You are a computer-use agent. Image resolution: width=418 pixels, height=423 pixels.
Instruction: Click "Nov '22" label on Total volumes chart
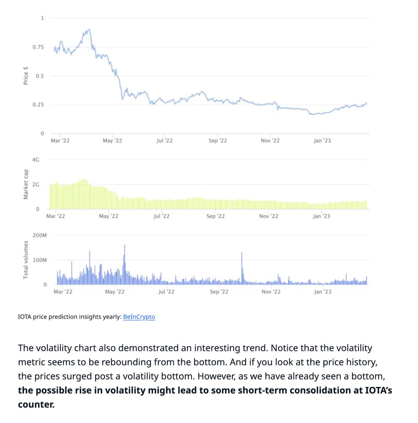coord(271,292)
